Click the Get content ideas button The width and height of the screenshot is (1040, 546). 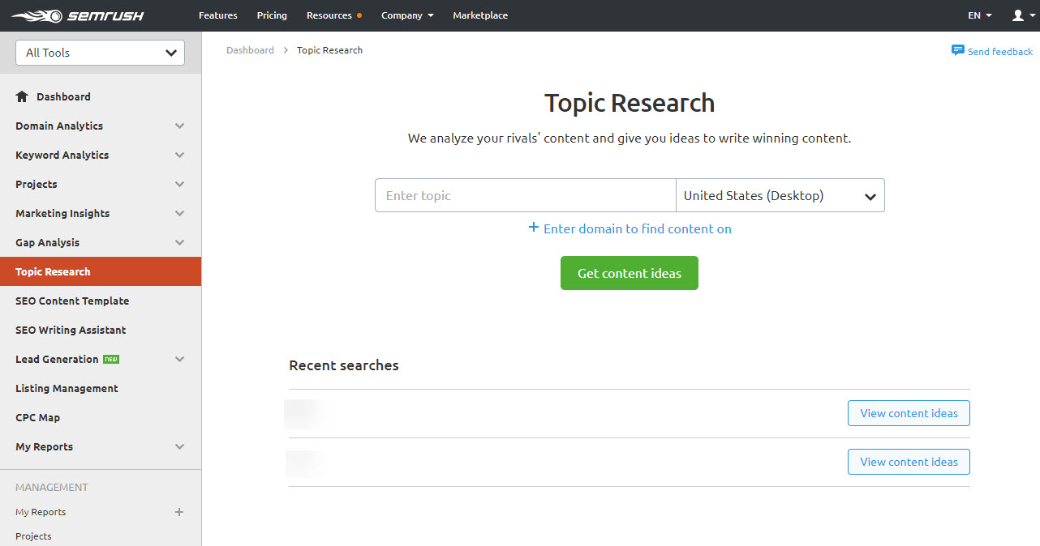tap(629, 273)
